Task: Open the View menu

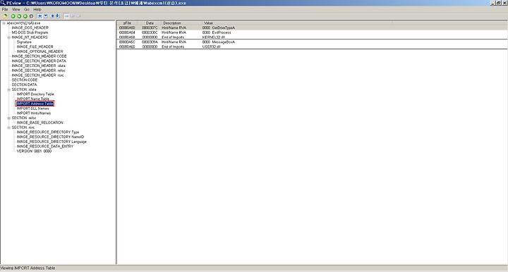Action: pos(16,9)
